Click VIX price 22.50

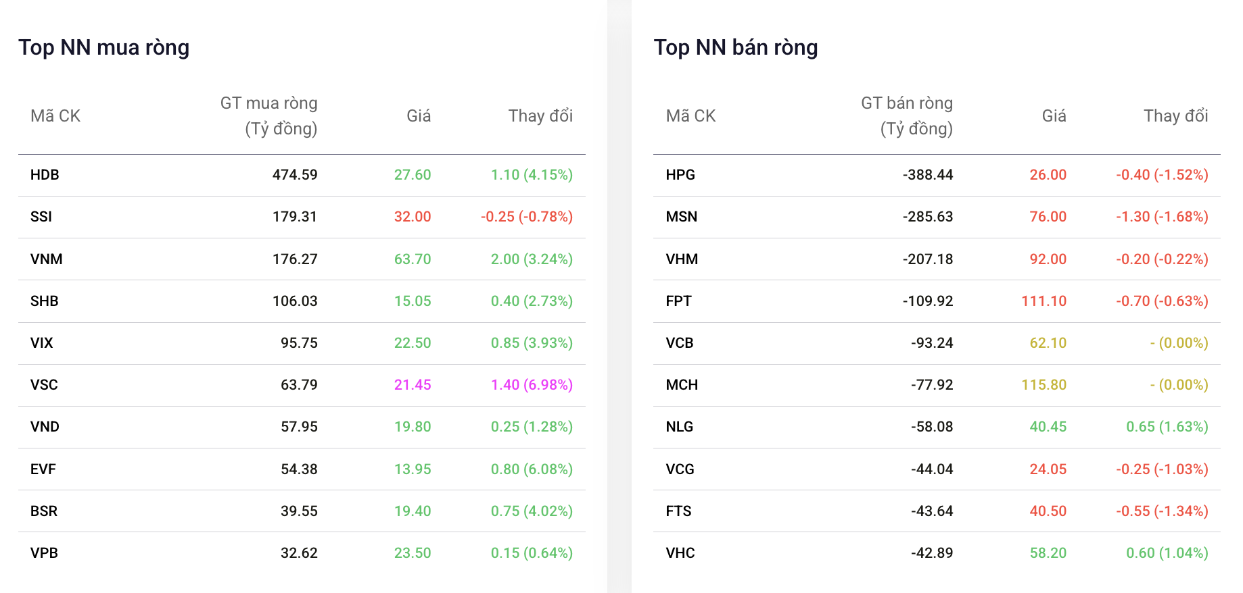pyautogui.click(x=413, y=343)
